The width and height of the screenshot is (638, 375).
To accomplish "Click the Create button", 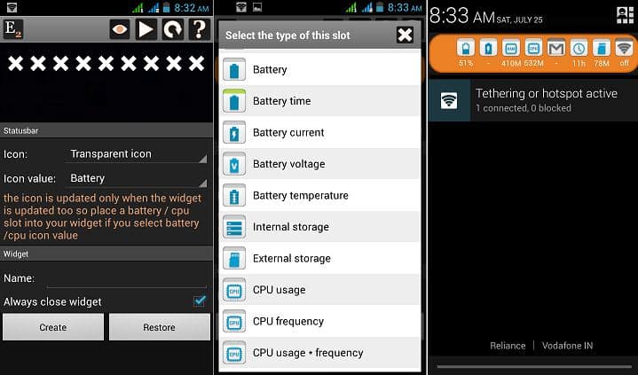I will [x=53, y=327].
